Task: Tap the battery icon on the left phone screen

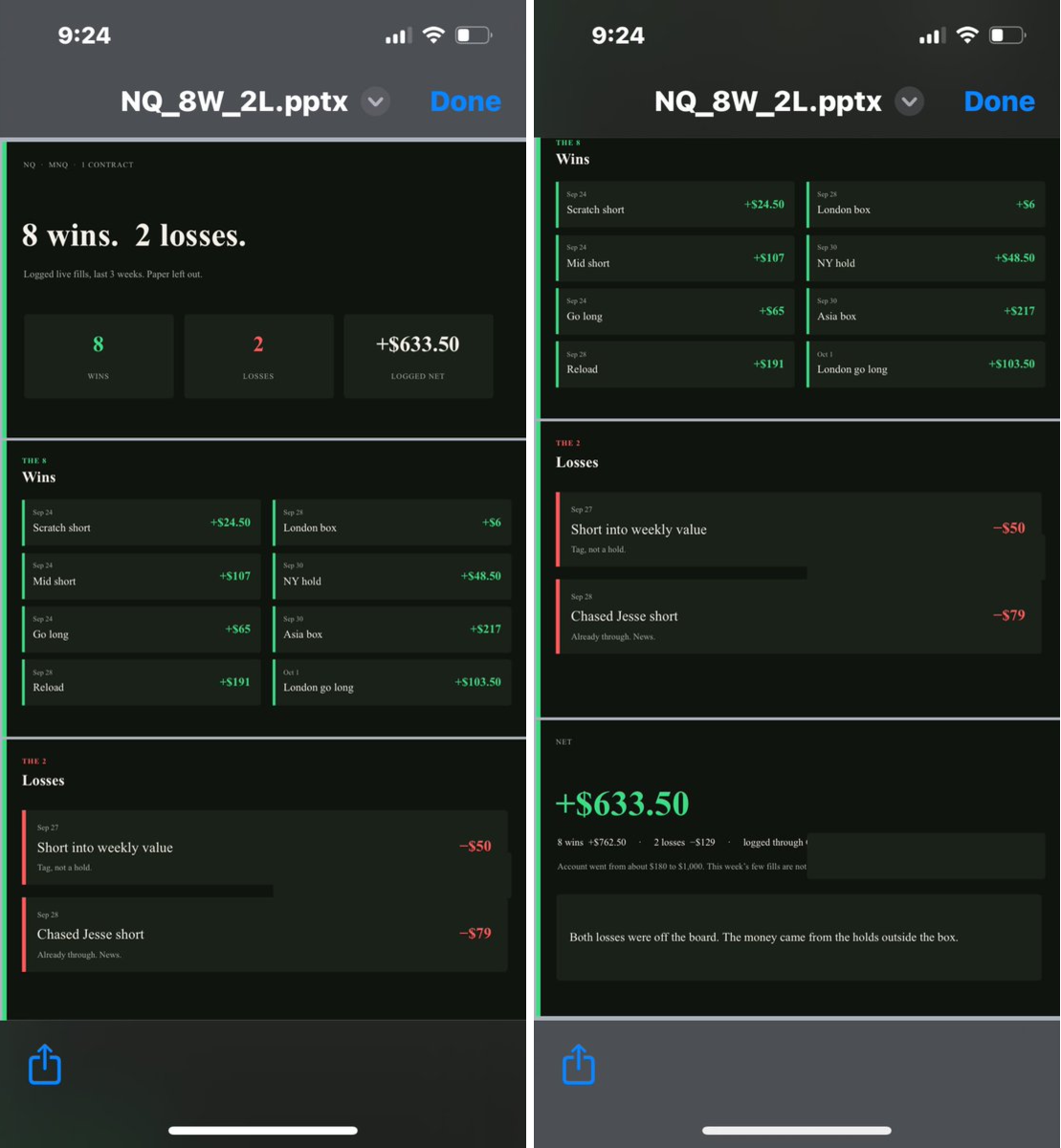Action: click(x=474, y=35)
